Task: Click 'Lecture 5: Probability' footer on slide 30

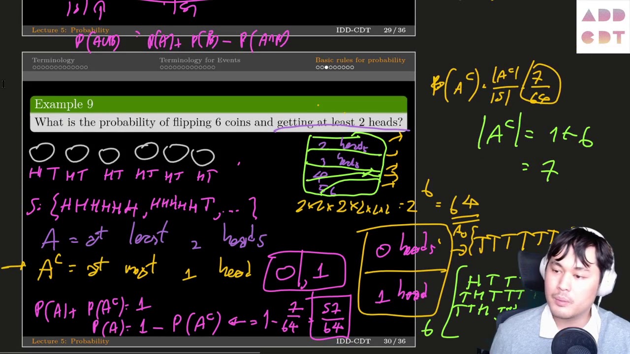Action: pos(70,341)
